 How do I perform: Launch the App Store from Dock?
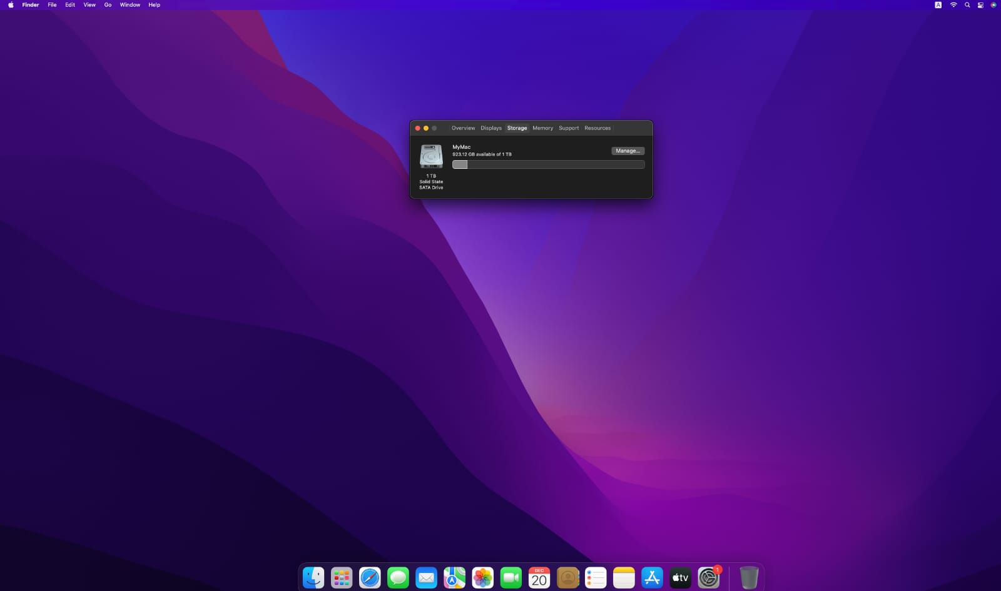(x=652, y=577)
